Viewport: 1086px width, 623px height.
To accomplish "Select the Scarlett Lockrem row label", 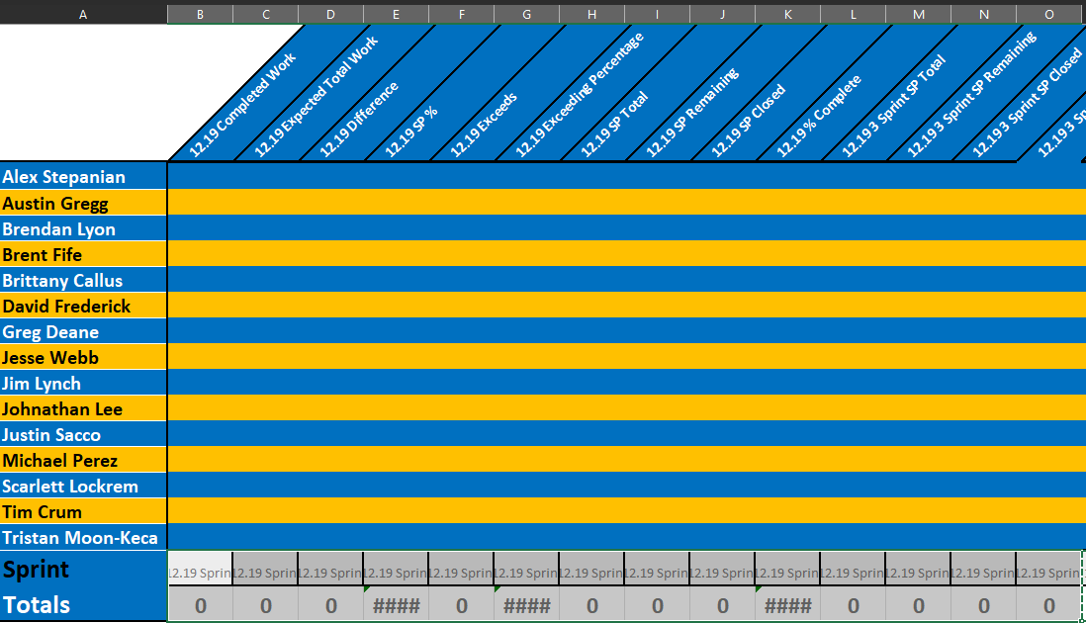I will click(83, 486).
